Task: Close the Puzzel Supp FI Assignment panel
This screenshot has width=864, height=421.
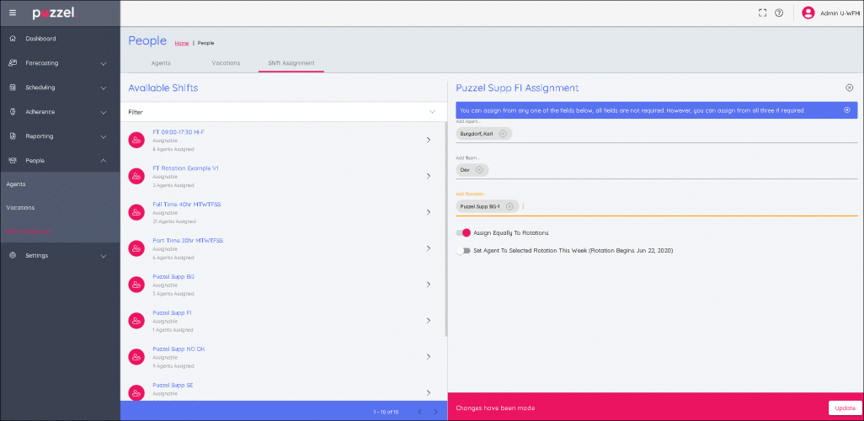Action: pos(849,88)
